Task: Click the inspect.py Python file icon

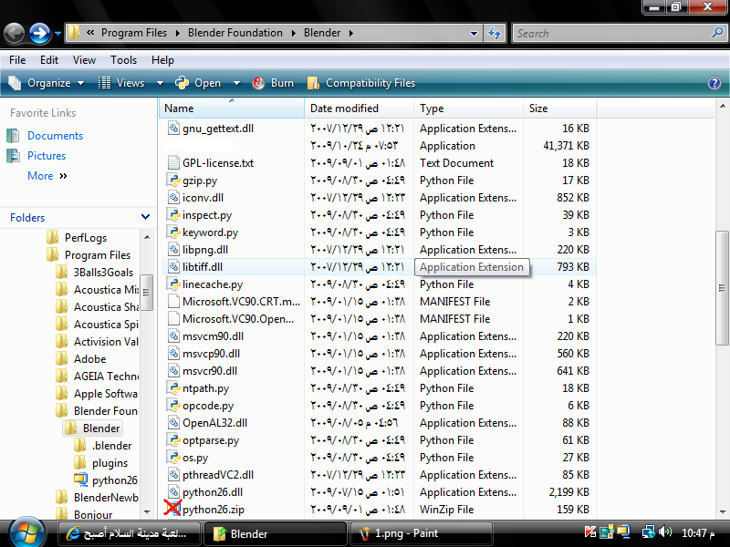Action: click(173, 215)
